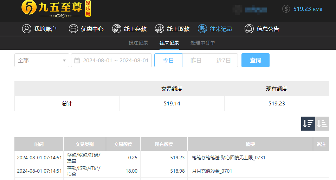Click the 九五至尊 site logo
Viewport: 336px width, 180px height.
[56, 9]
